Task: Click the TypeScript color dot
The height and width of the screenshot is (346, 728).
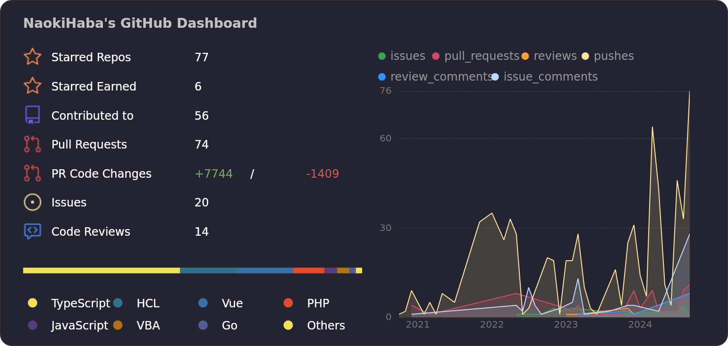Action: tap(33, 303)
